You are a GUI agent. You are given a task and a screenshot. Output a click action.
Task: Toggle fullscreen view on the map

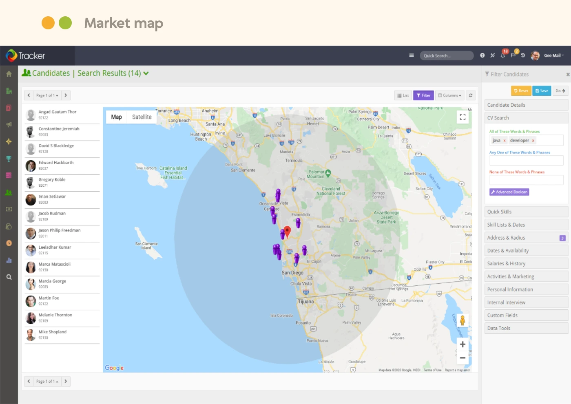point(463,117)
